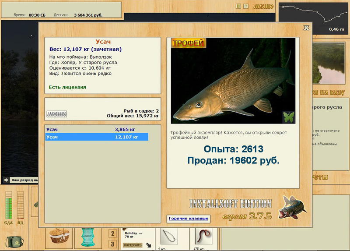Select rod slot 2

pyautogui.click(x=112, y=233)
